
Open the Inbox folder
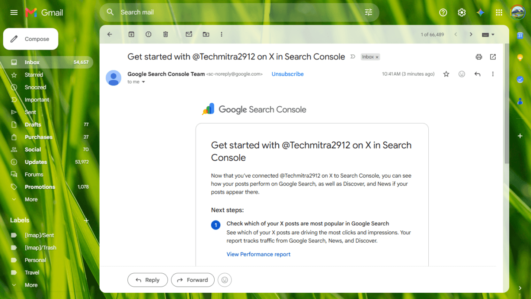click(x=46, y=62)
